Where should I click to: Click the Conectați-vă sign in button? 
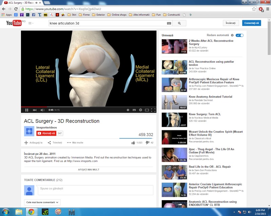[x=251, y=23]
